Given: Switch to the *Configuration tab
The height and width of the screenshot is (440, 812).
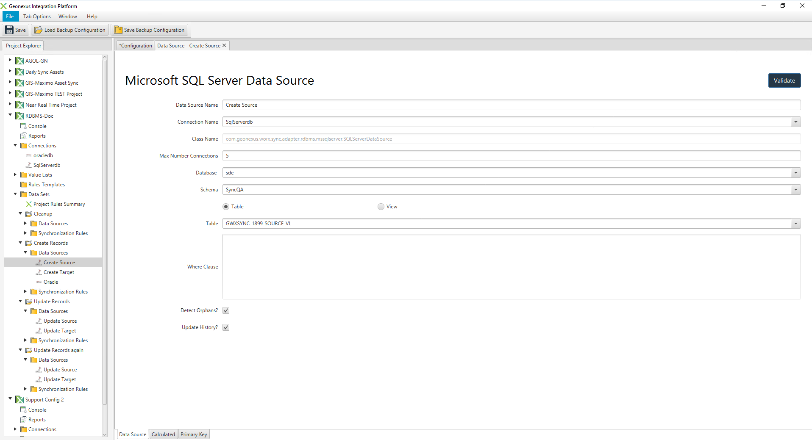Looking at the screenshot, I should (135, 46).
